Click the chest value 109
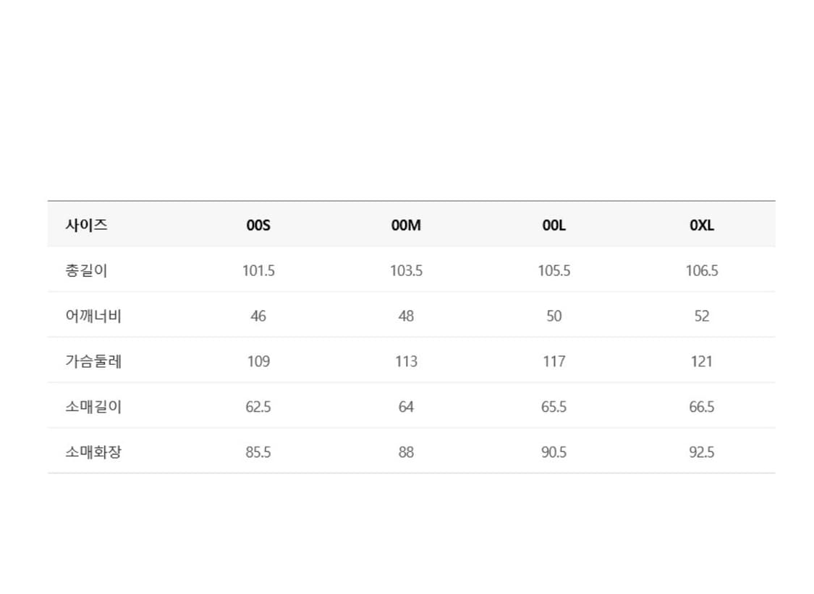Viewport: 814px width, 594px height. tap(258, 361)
